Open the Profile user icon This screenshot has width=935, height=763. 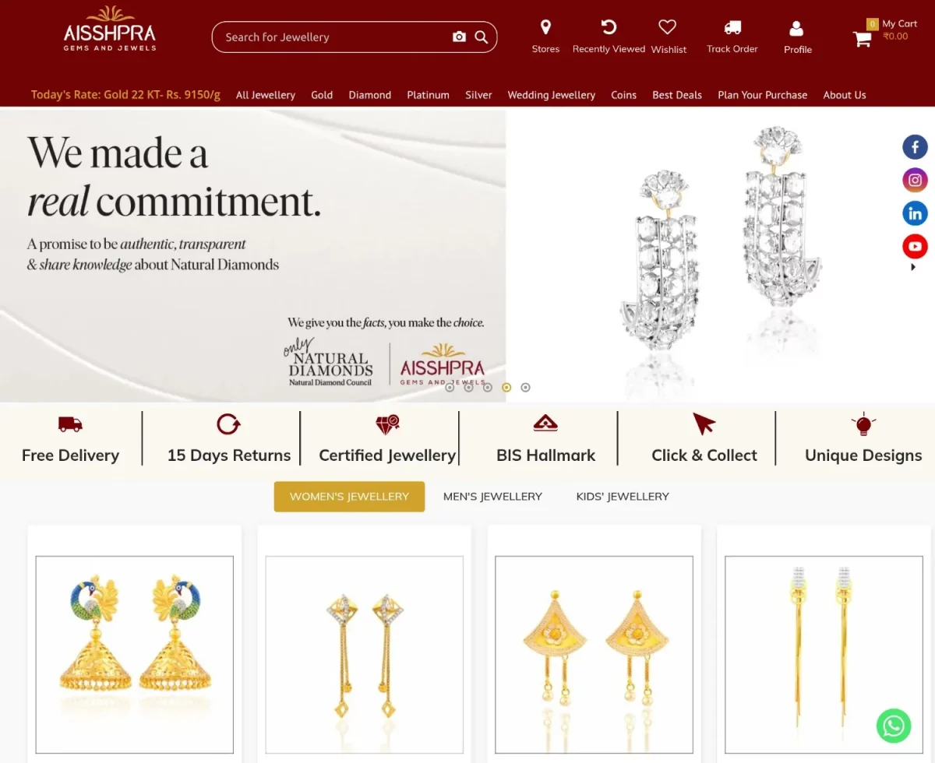796,28
